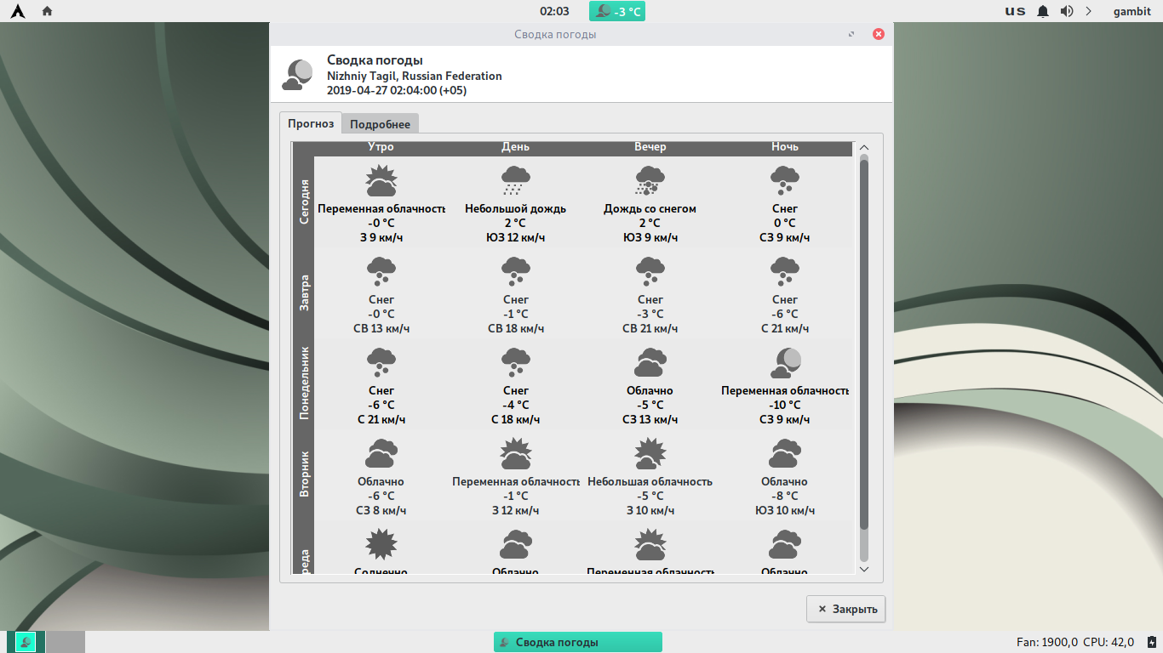Open the 'us' keyboard layout indicator
The width and height of the screenshot is (1163, 653).
(x=1015, y=11)
